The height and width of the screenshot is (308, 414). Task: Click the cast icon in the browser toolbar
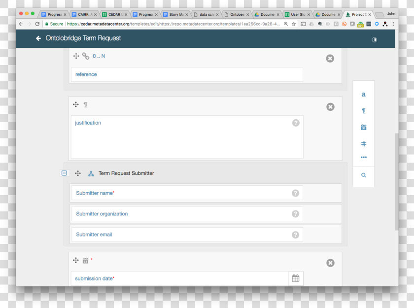(304, 24)
